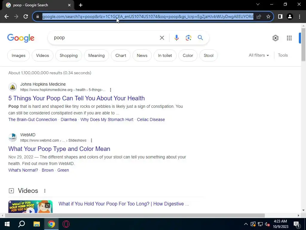Open Google quick settings gear icon
The image size is (306, 230).
click(275, 38)
